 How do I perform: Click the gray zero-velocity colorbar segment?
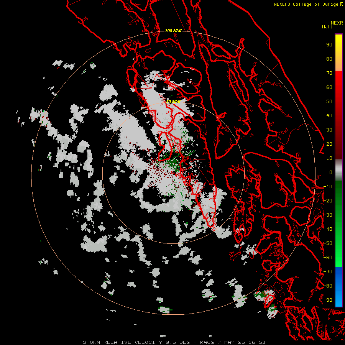coord(338,169)
